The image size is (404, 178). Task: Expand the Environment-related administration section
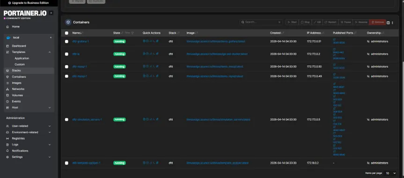coord(50,132)
